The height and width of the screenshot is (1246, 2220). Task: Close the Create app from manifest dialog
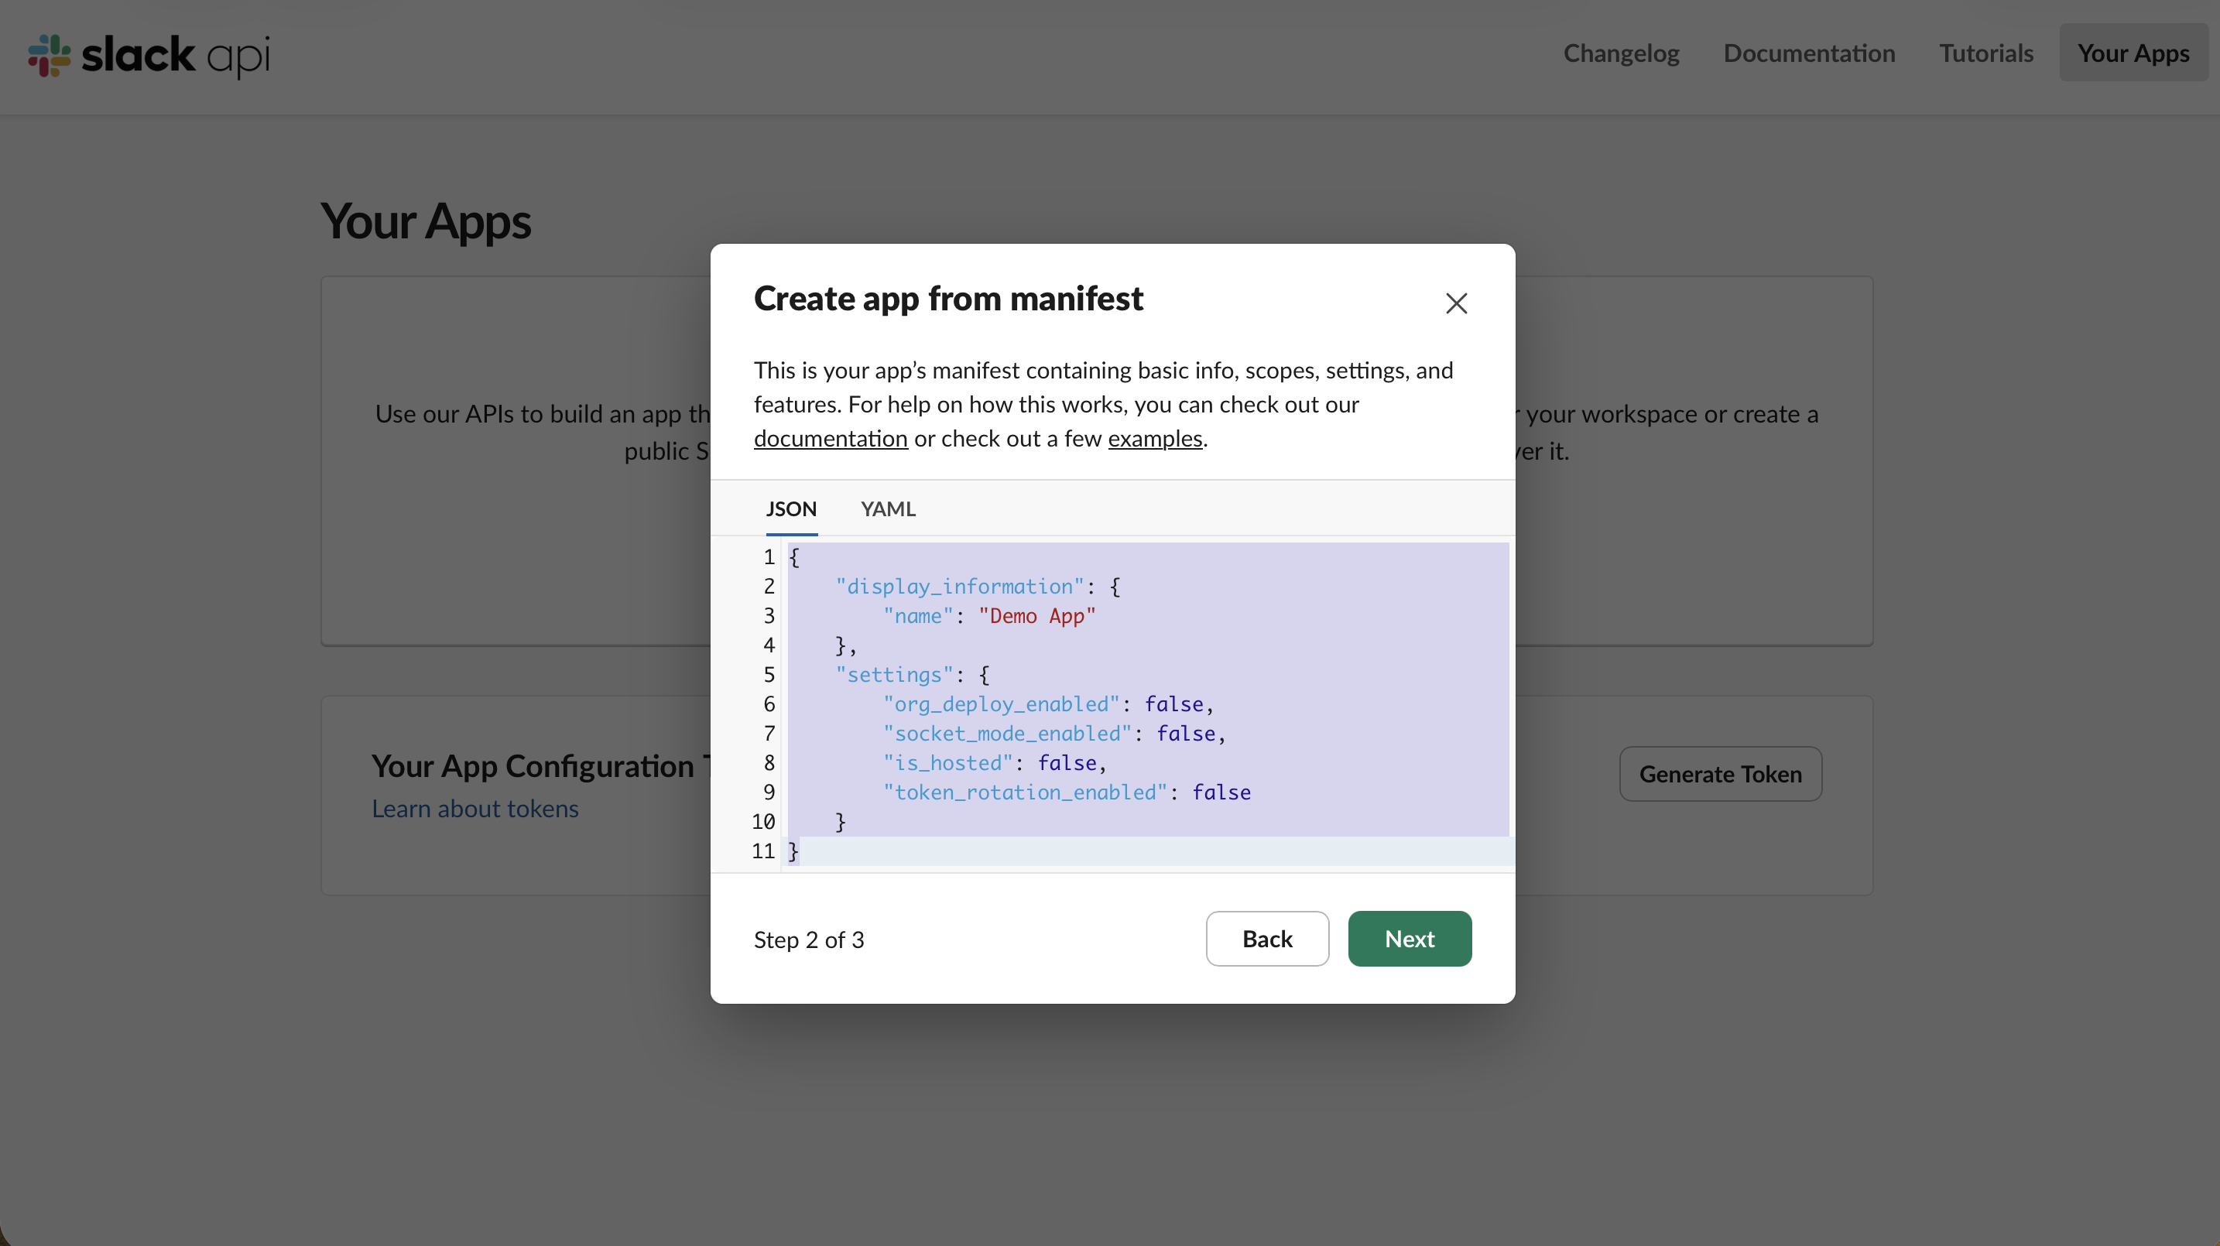coord(1455,303)
